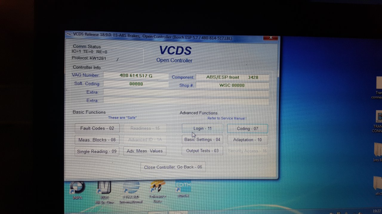Click the VCDS title bar app icon

[69, 34]
